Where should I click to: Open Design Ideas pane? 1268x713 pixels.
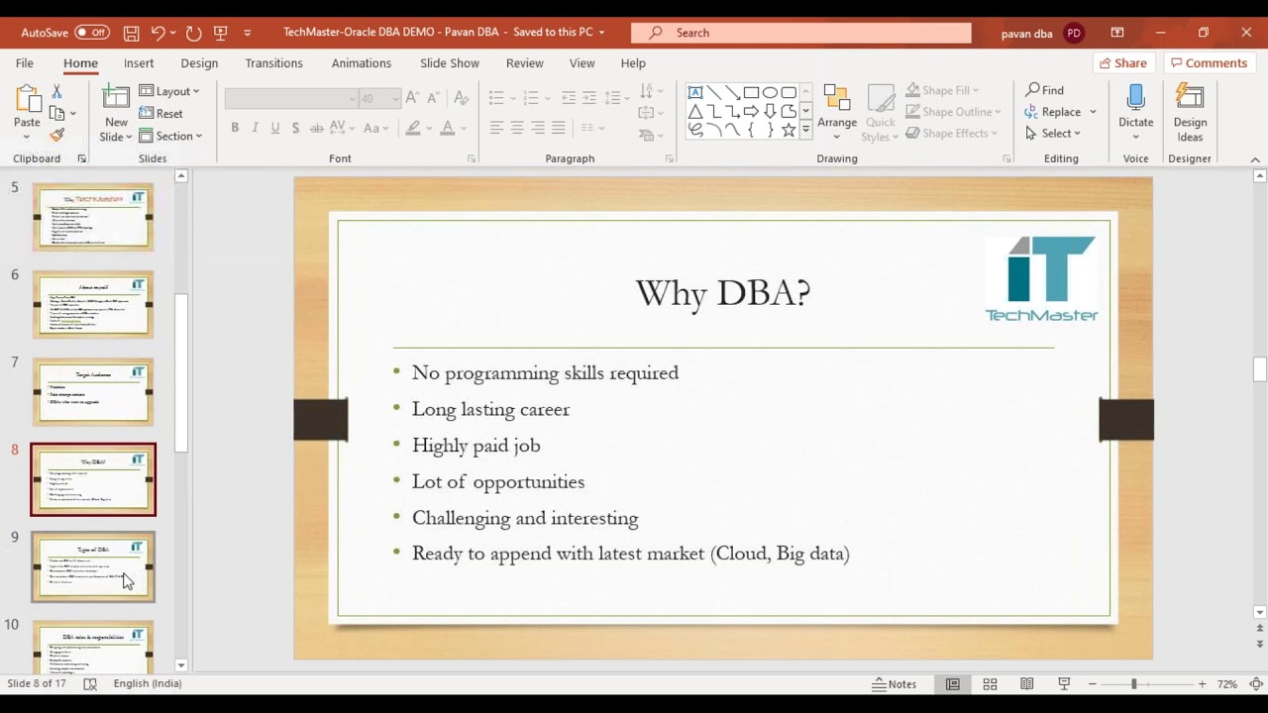[x=1190, y=114]
